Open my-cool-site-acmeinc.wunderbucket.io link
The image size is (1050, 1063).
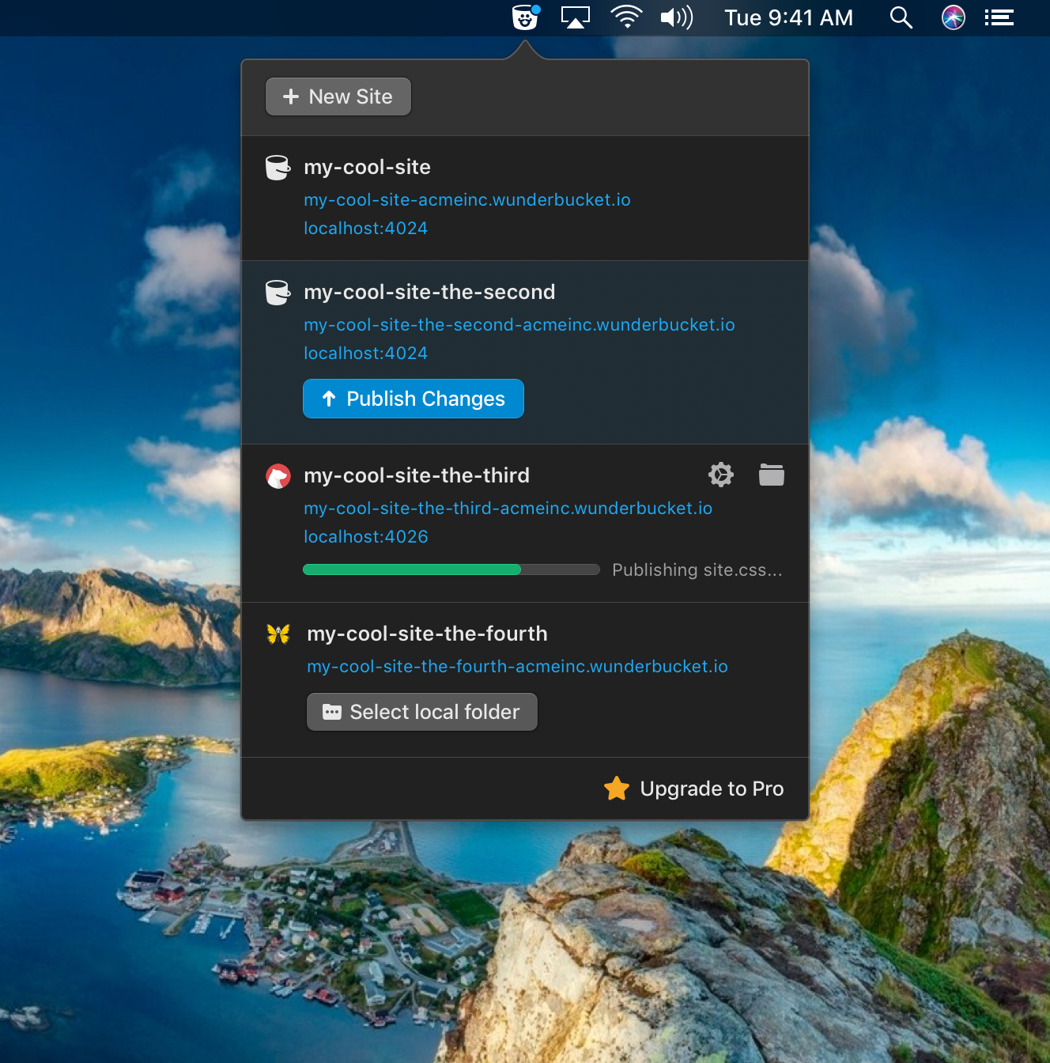pyautogui.click(x=466, y=200)
